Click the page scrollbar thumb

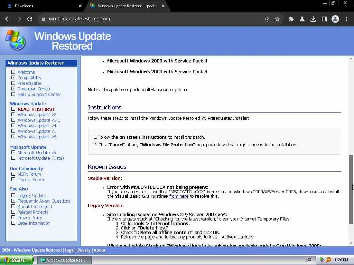point(351,189)
